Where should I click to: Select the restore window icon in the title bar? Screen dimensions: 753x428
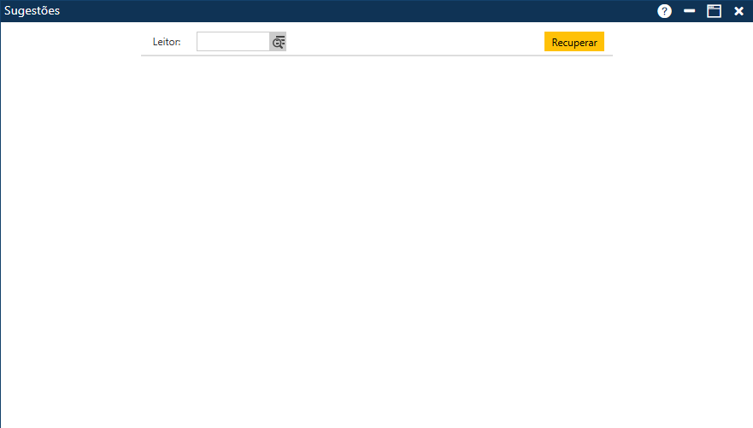point(714,11)
